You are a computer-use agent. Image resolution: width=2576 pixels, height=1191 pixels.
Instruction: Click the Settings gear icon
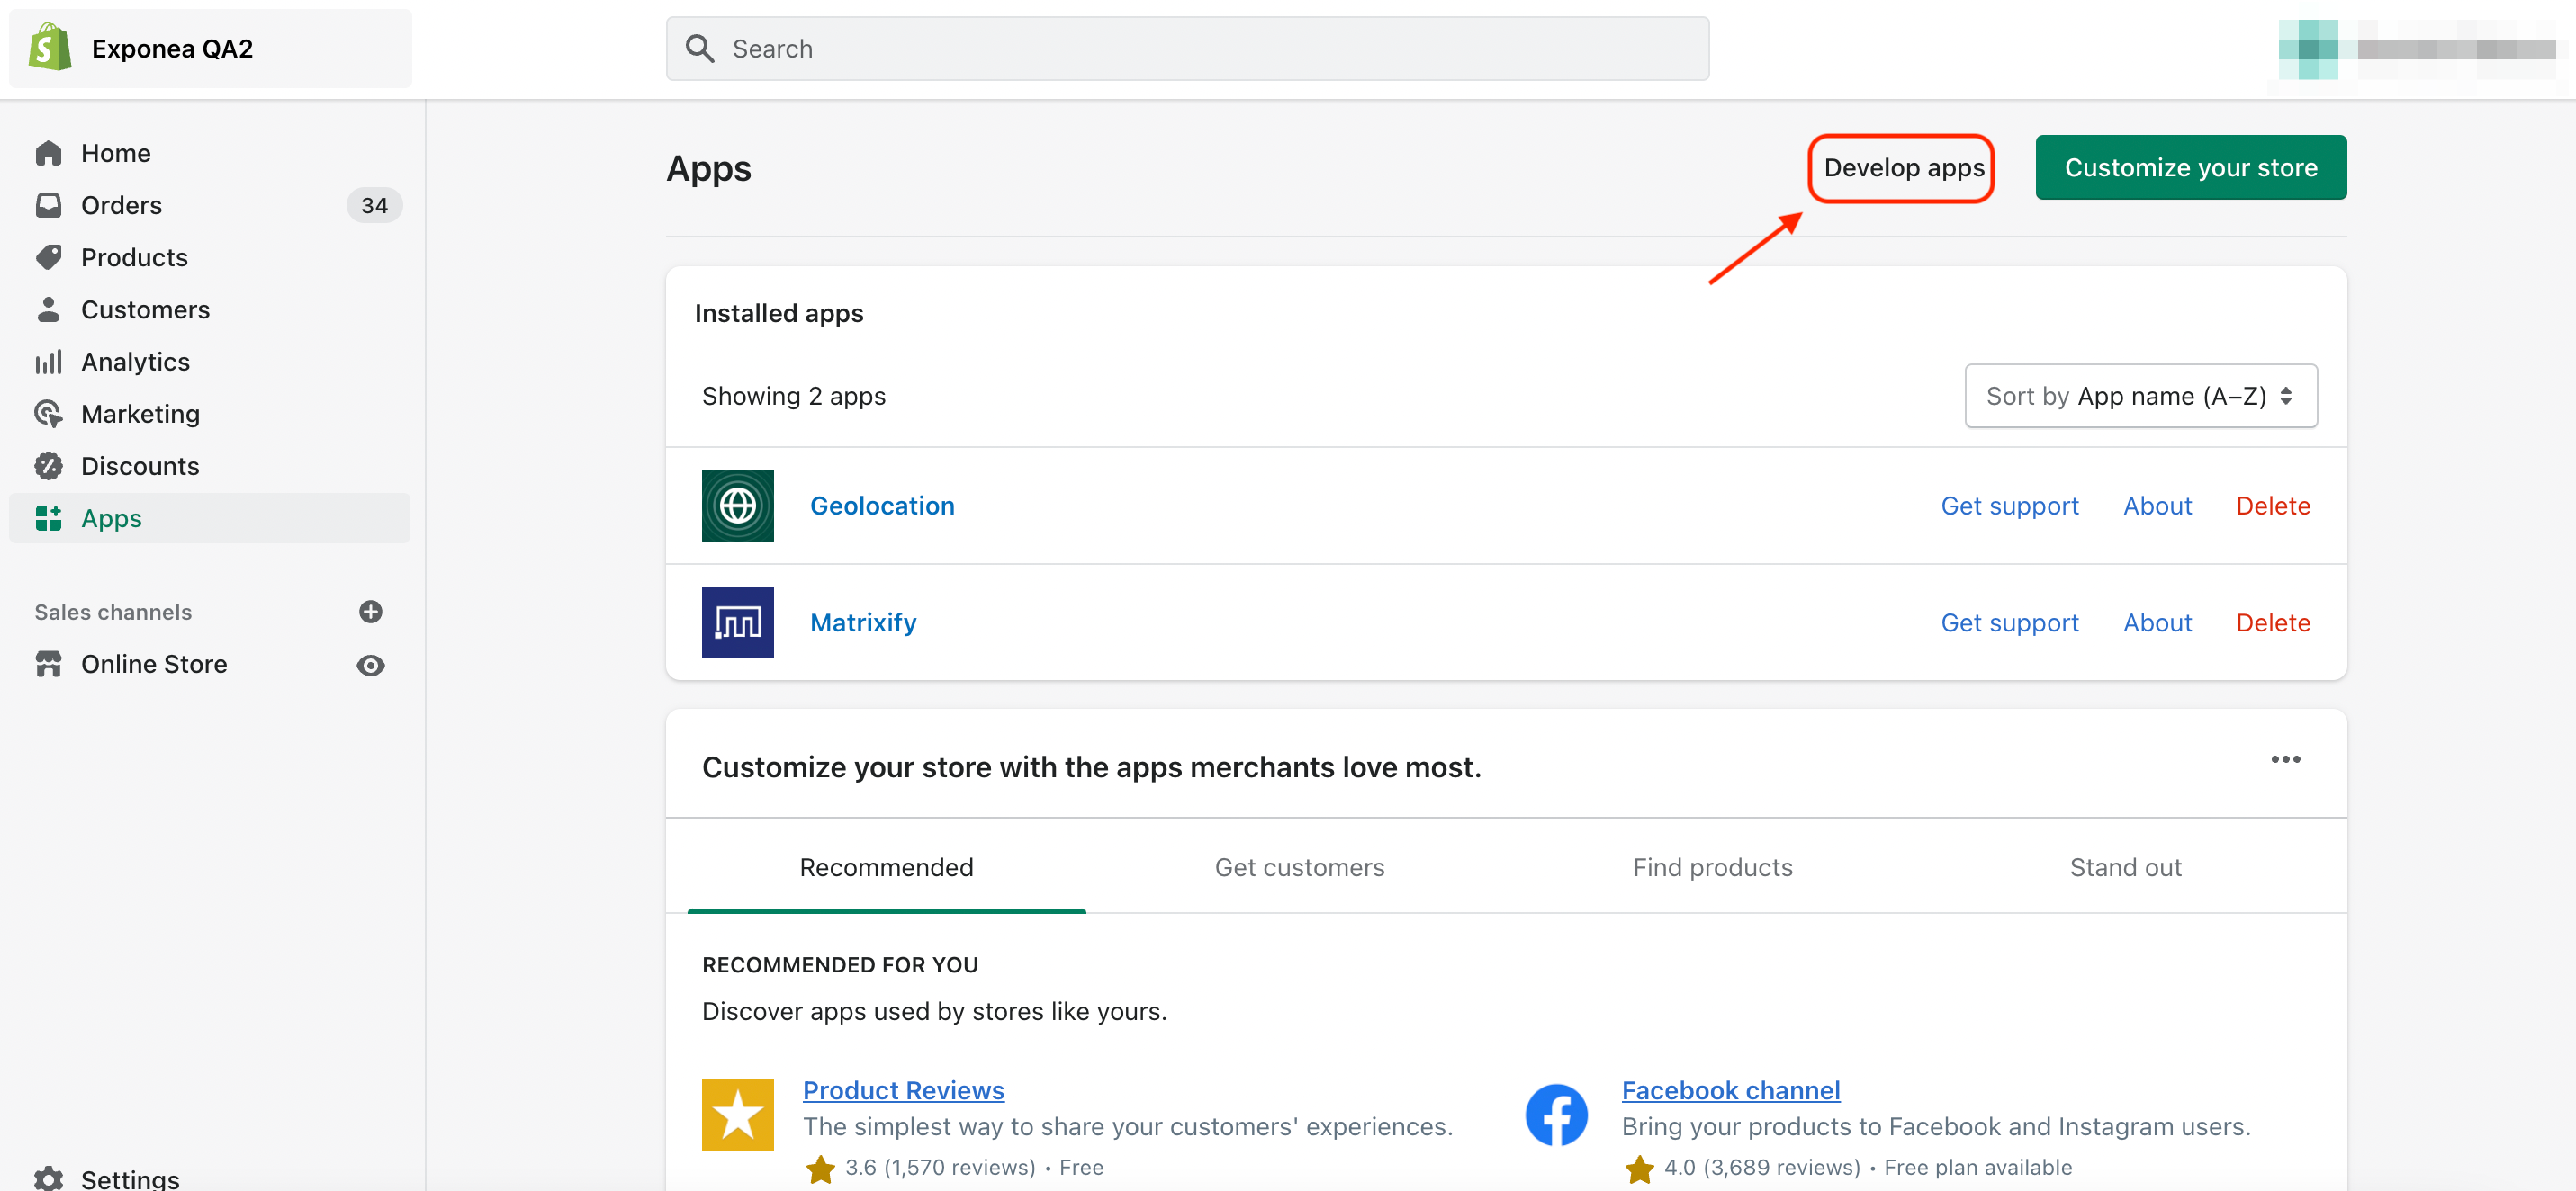(48, 1178)
